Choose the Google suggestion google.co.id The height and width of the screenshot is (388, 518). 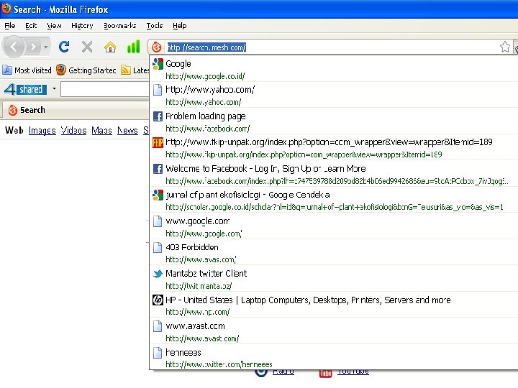pos(334,69)
